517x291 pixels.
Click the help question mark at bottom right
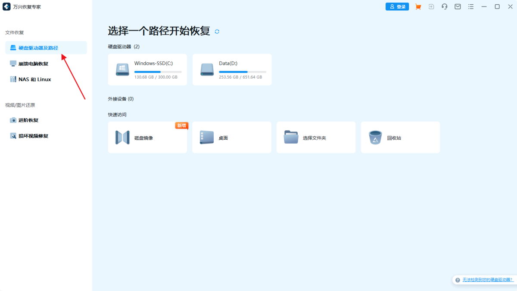click(457, 280)
